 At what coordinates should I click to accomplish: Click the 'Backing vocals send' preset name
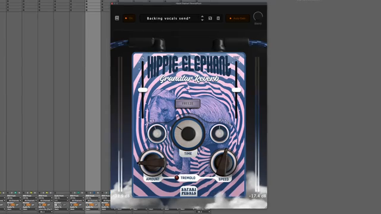pyautogui.click(x=168, y=18)
